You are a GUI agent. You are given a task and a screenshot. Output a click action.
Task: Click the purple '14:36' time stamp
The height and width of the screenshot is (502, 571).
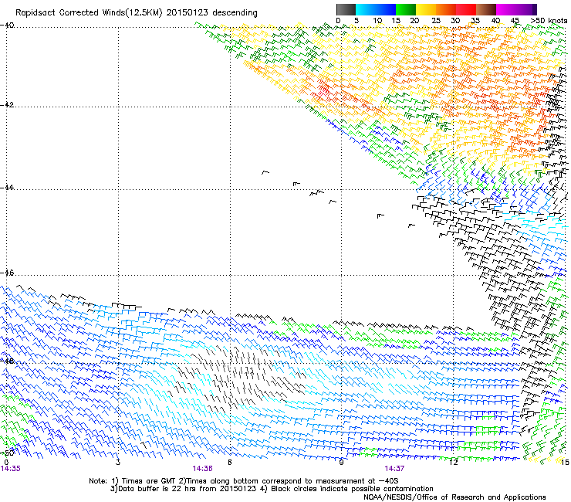pyautogui.click(x=202, y=469)
